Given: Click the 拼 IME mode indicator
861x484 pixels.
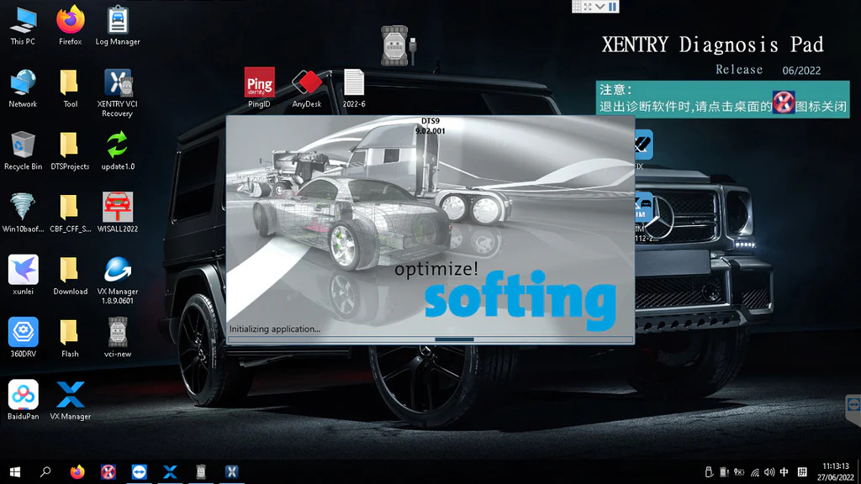Looking at the screenshot, I should point(802,472).
